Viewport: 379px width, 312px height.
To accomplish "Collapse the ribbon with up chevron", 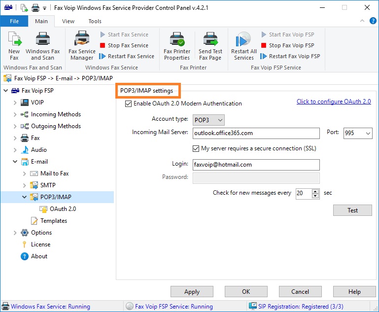I will pyautogui.click(x=362, y=21).
